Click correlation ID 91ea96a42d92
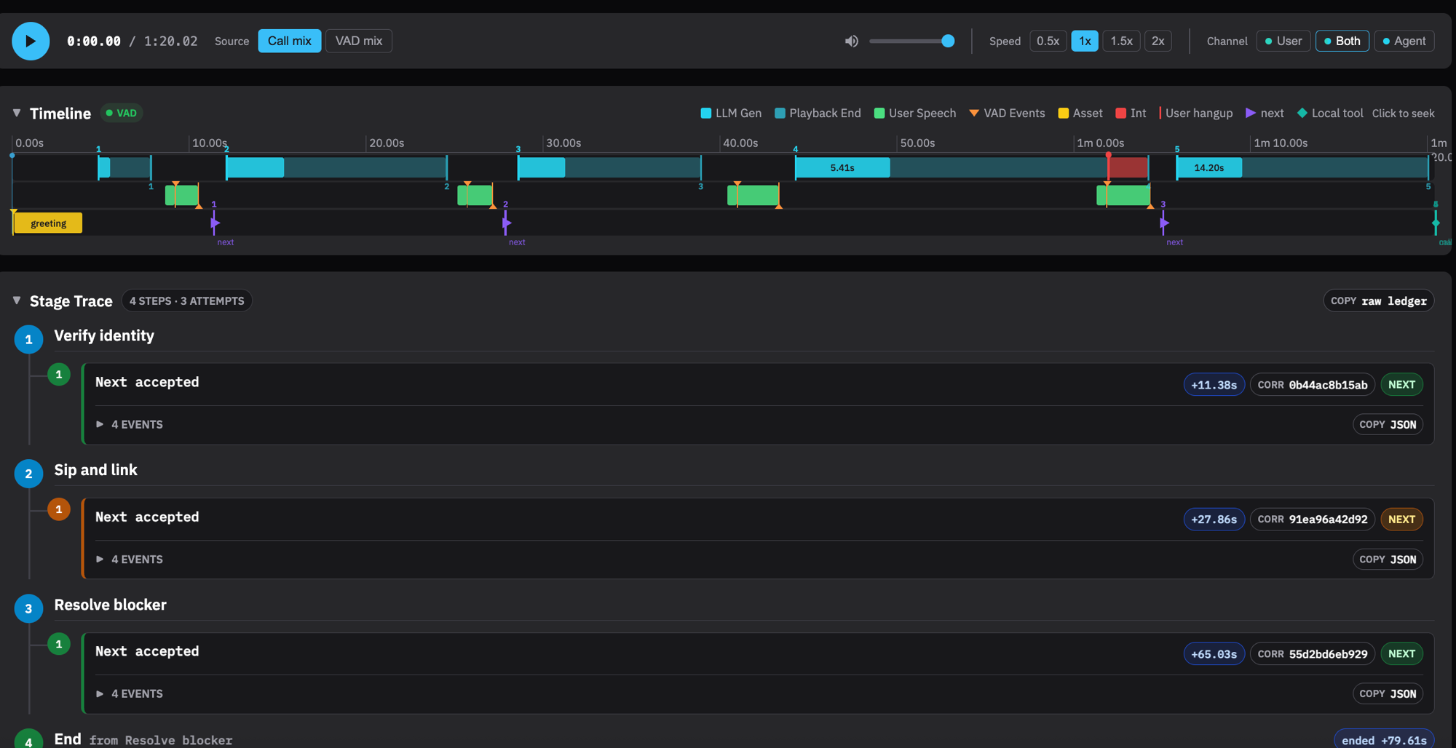 pos(1313,519)
